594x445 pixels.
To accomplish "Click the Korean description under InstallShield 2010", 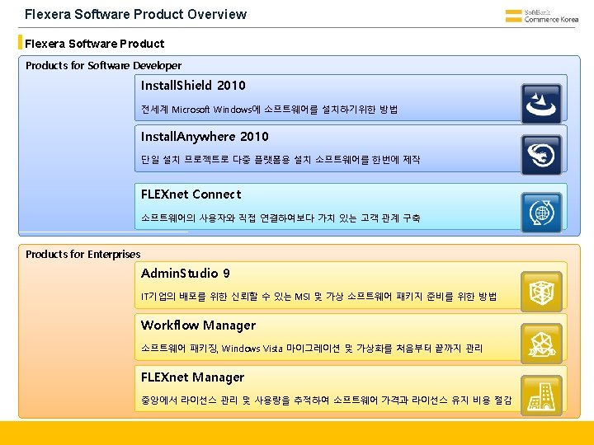I will coord(269,110).
